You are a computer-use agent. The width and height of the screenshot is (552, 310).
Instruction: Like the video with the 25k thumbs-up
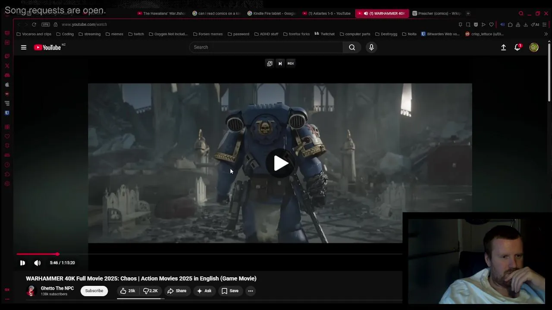point(128,291)
